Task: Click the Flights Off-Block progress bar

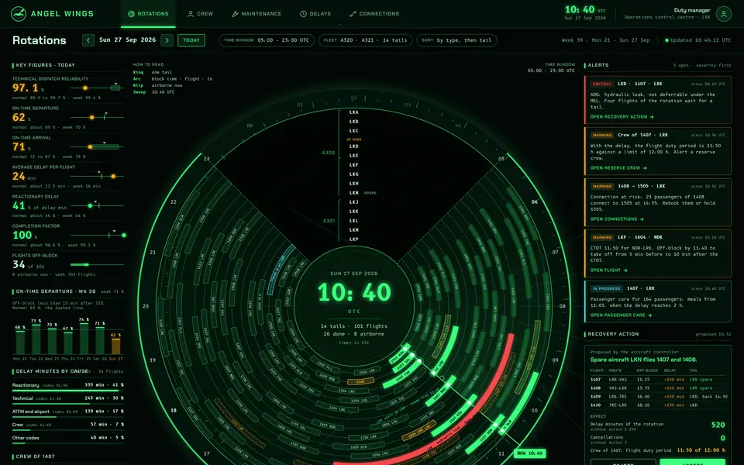Action: click(97, 264)
